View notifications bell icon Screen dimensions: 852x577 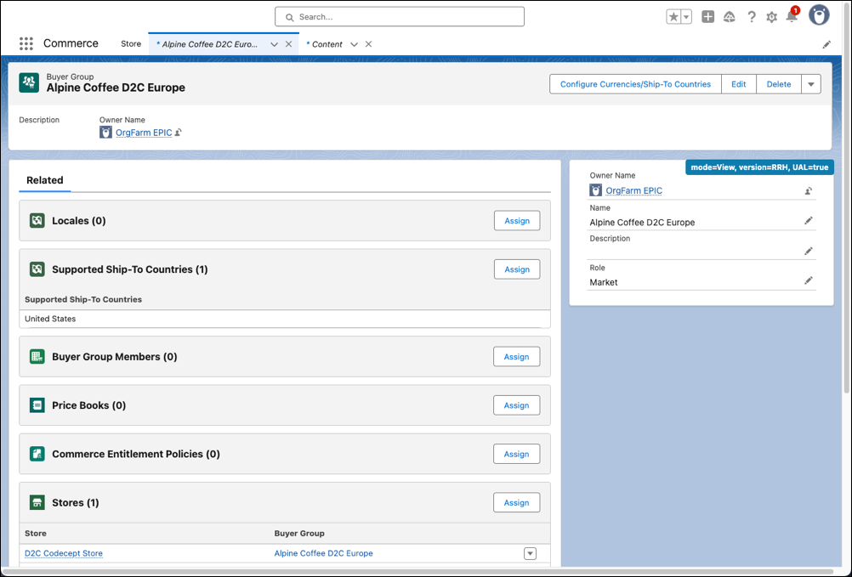(792, 17)
